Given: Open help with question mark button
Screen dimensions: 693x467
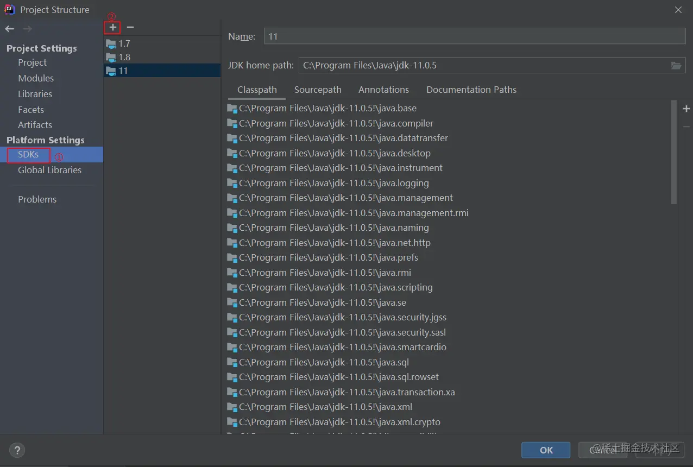Looking at the screenshot, I should (x=17, y=450).
